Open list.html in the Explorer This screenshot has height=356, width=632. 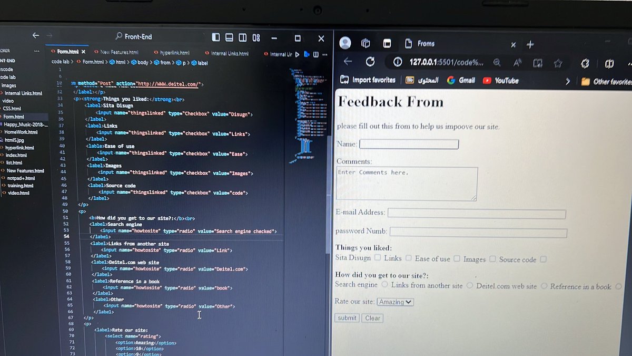tap(14, 163)
